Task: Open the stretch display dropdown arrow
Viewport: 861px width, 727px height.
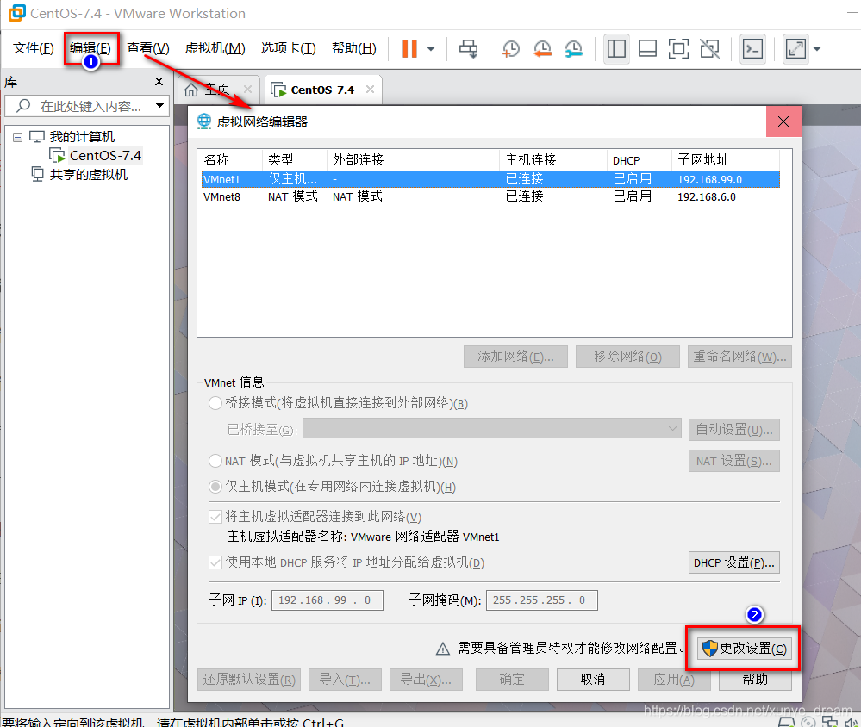Action: click(x=817, y=49)
